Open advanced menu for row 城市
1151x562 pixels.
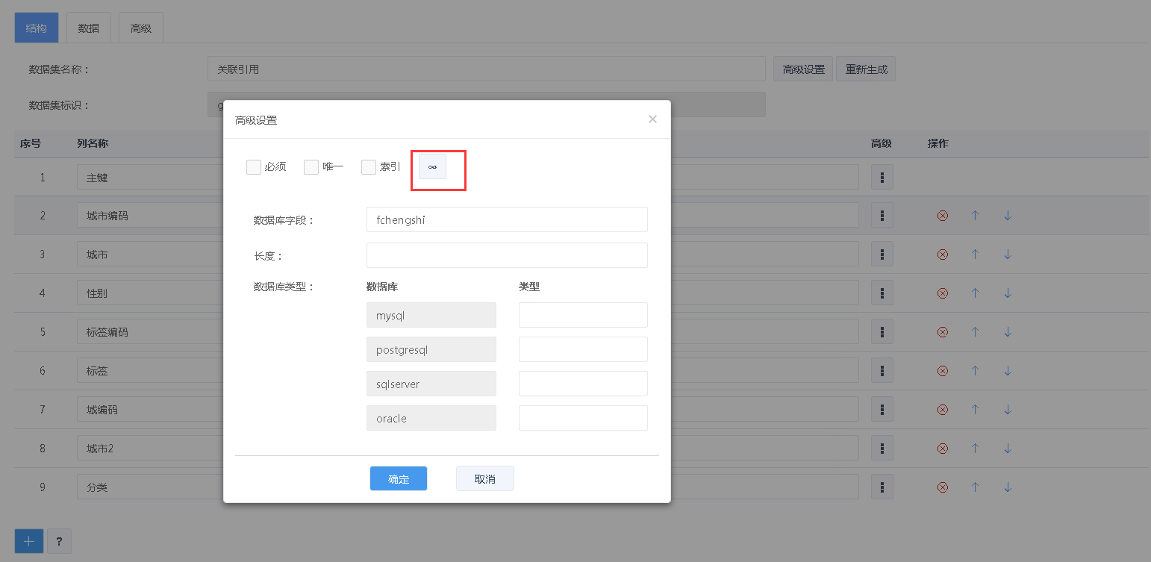882,255
